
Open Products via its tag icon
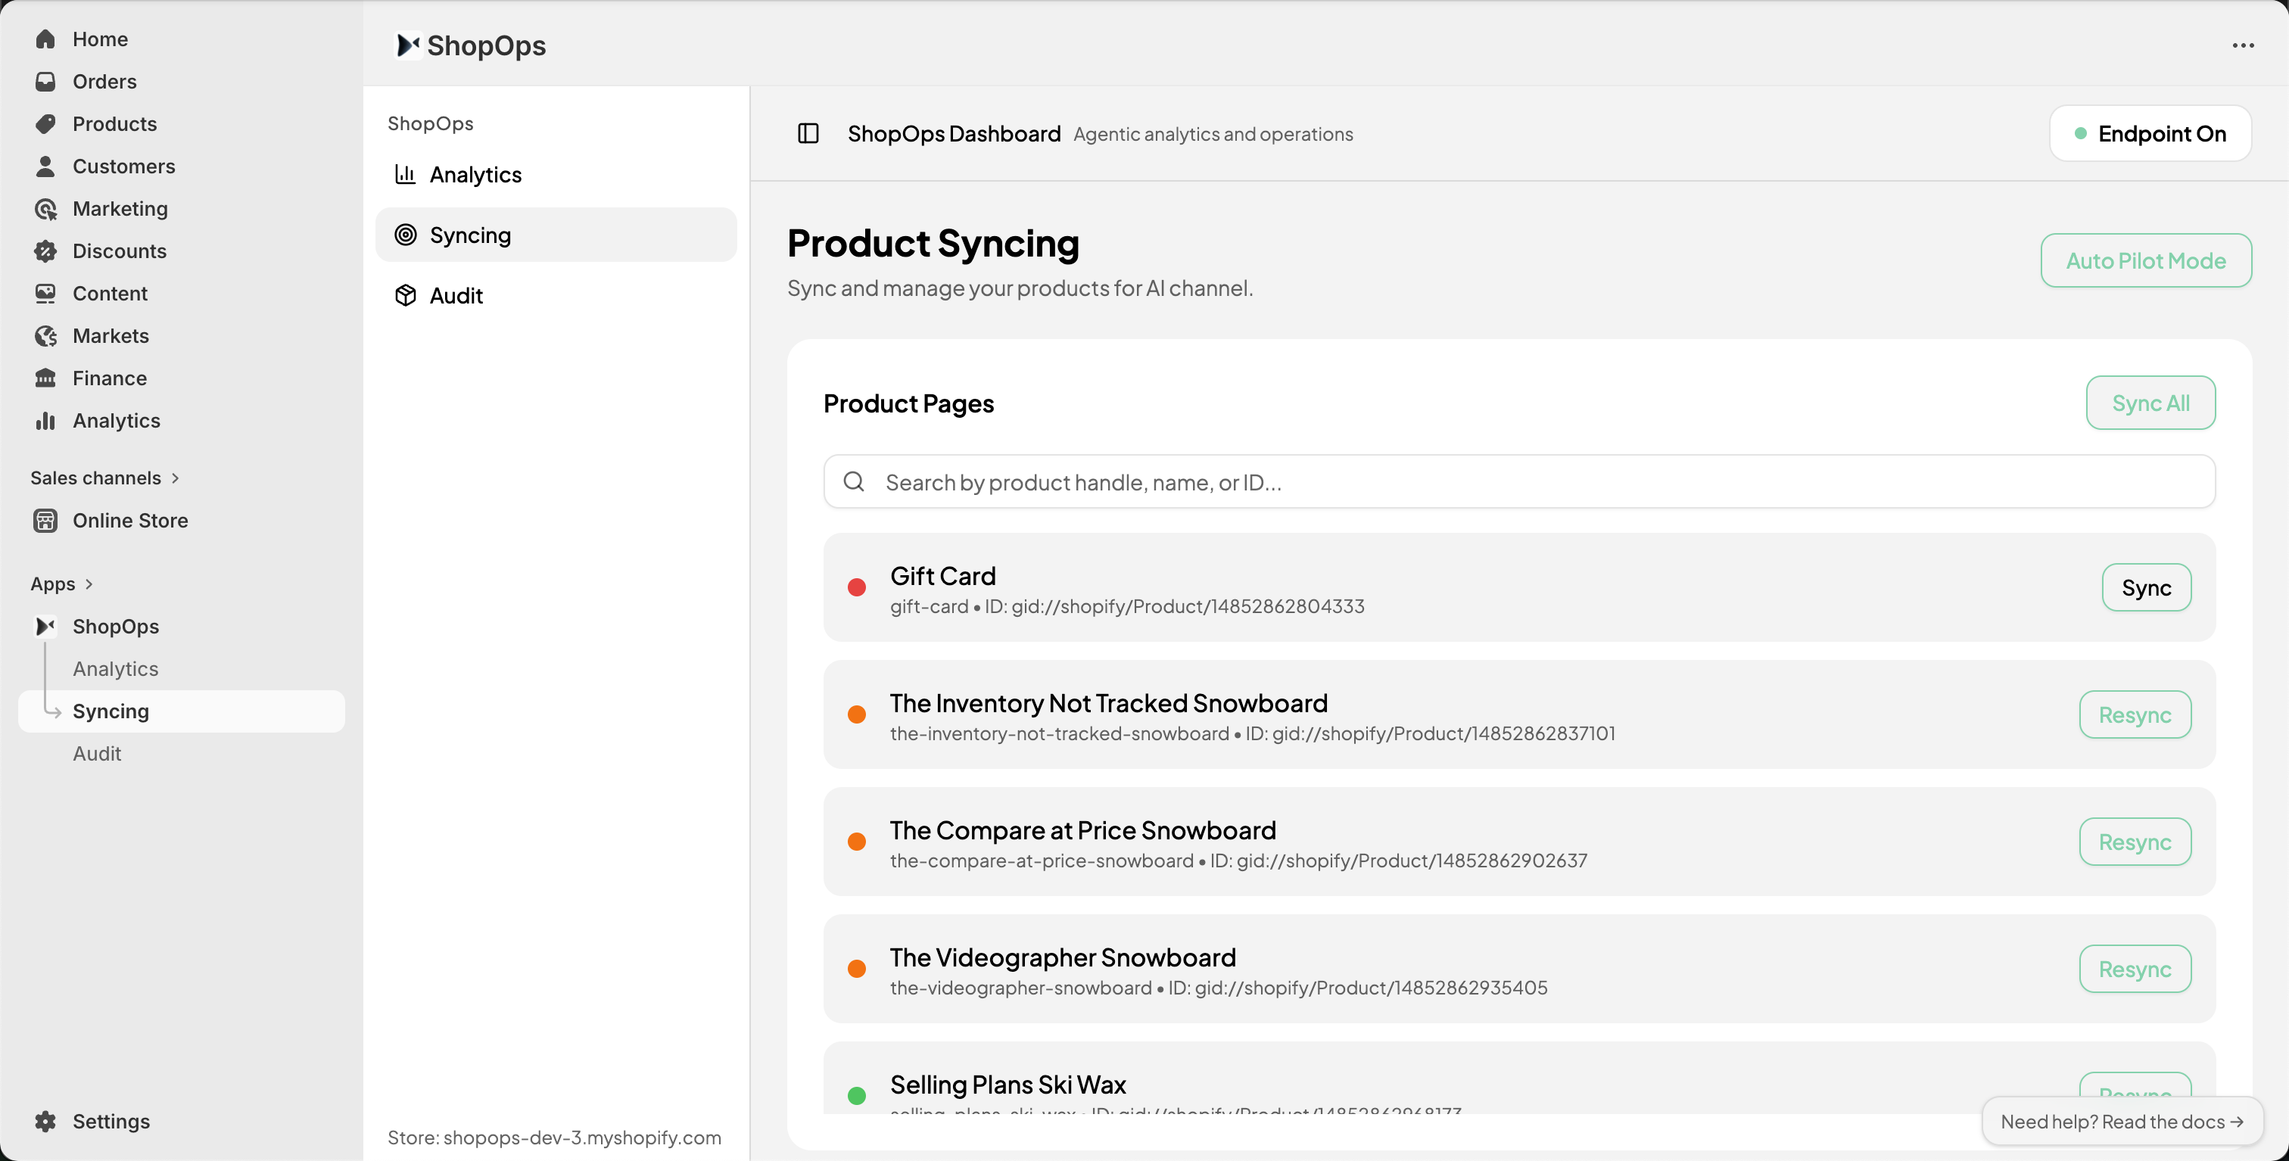coord(45,123)
